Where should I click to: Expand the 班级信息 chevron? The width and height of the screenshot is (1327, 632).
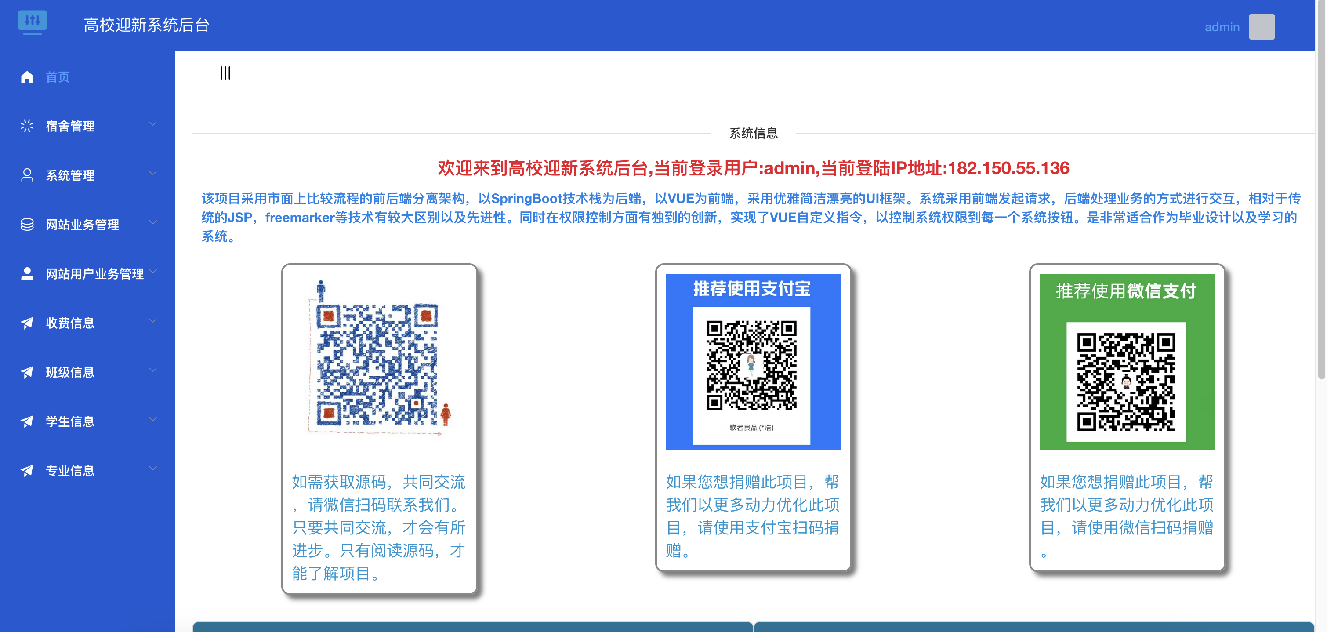[152, 370]
